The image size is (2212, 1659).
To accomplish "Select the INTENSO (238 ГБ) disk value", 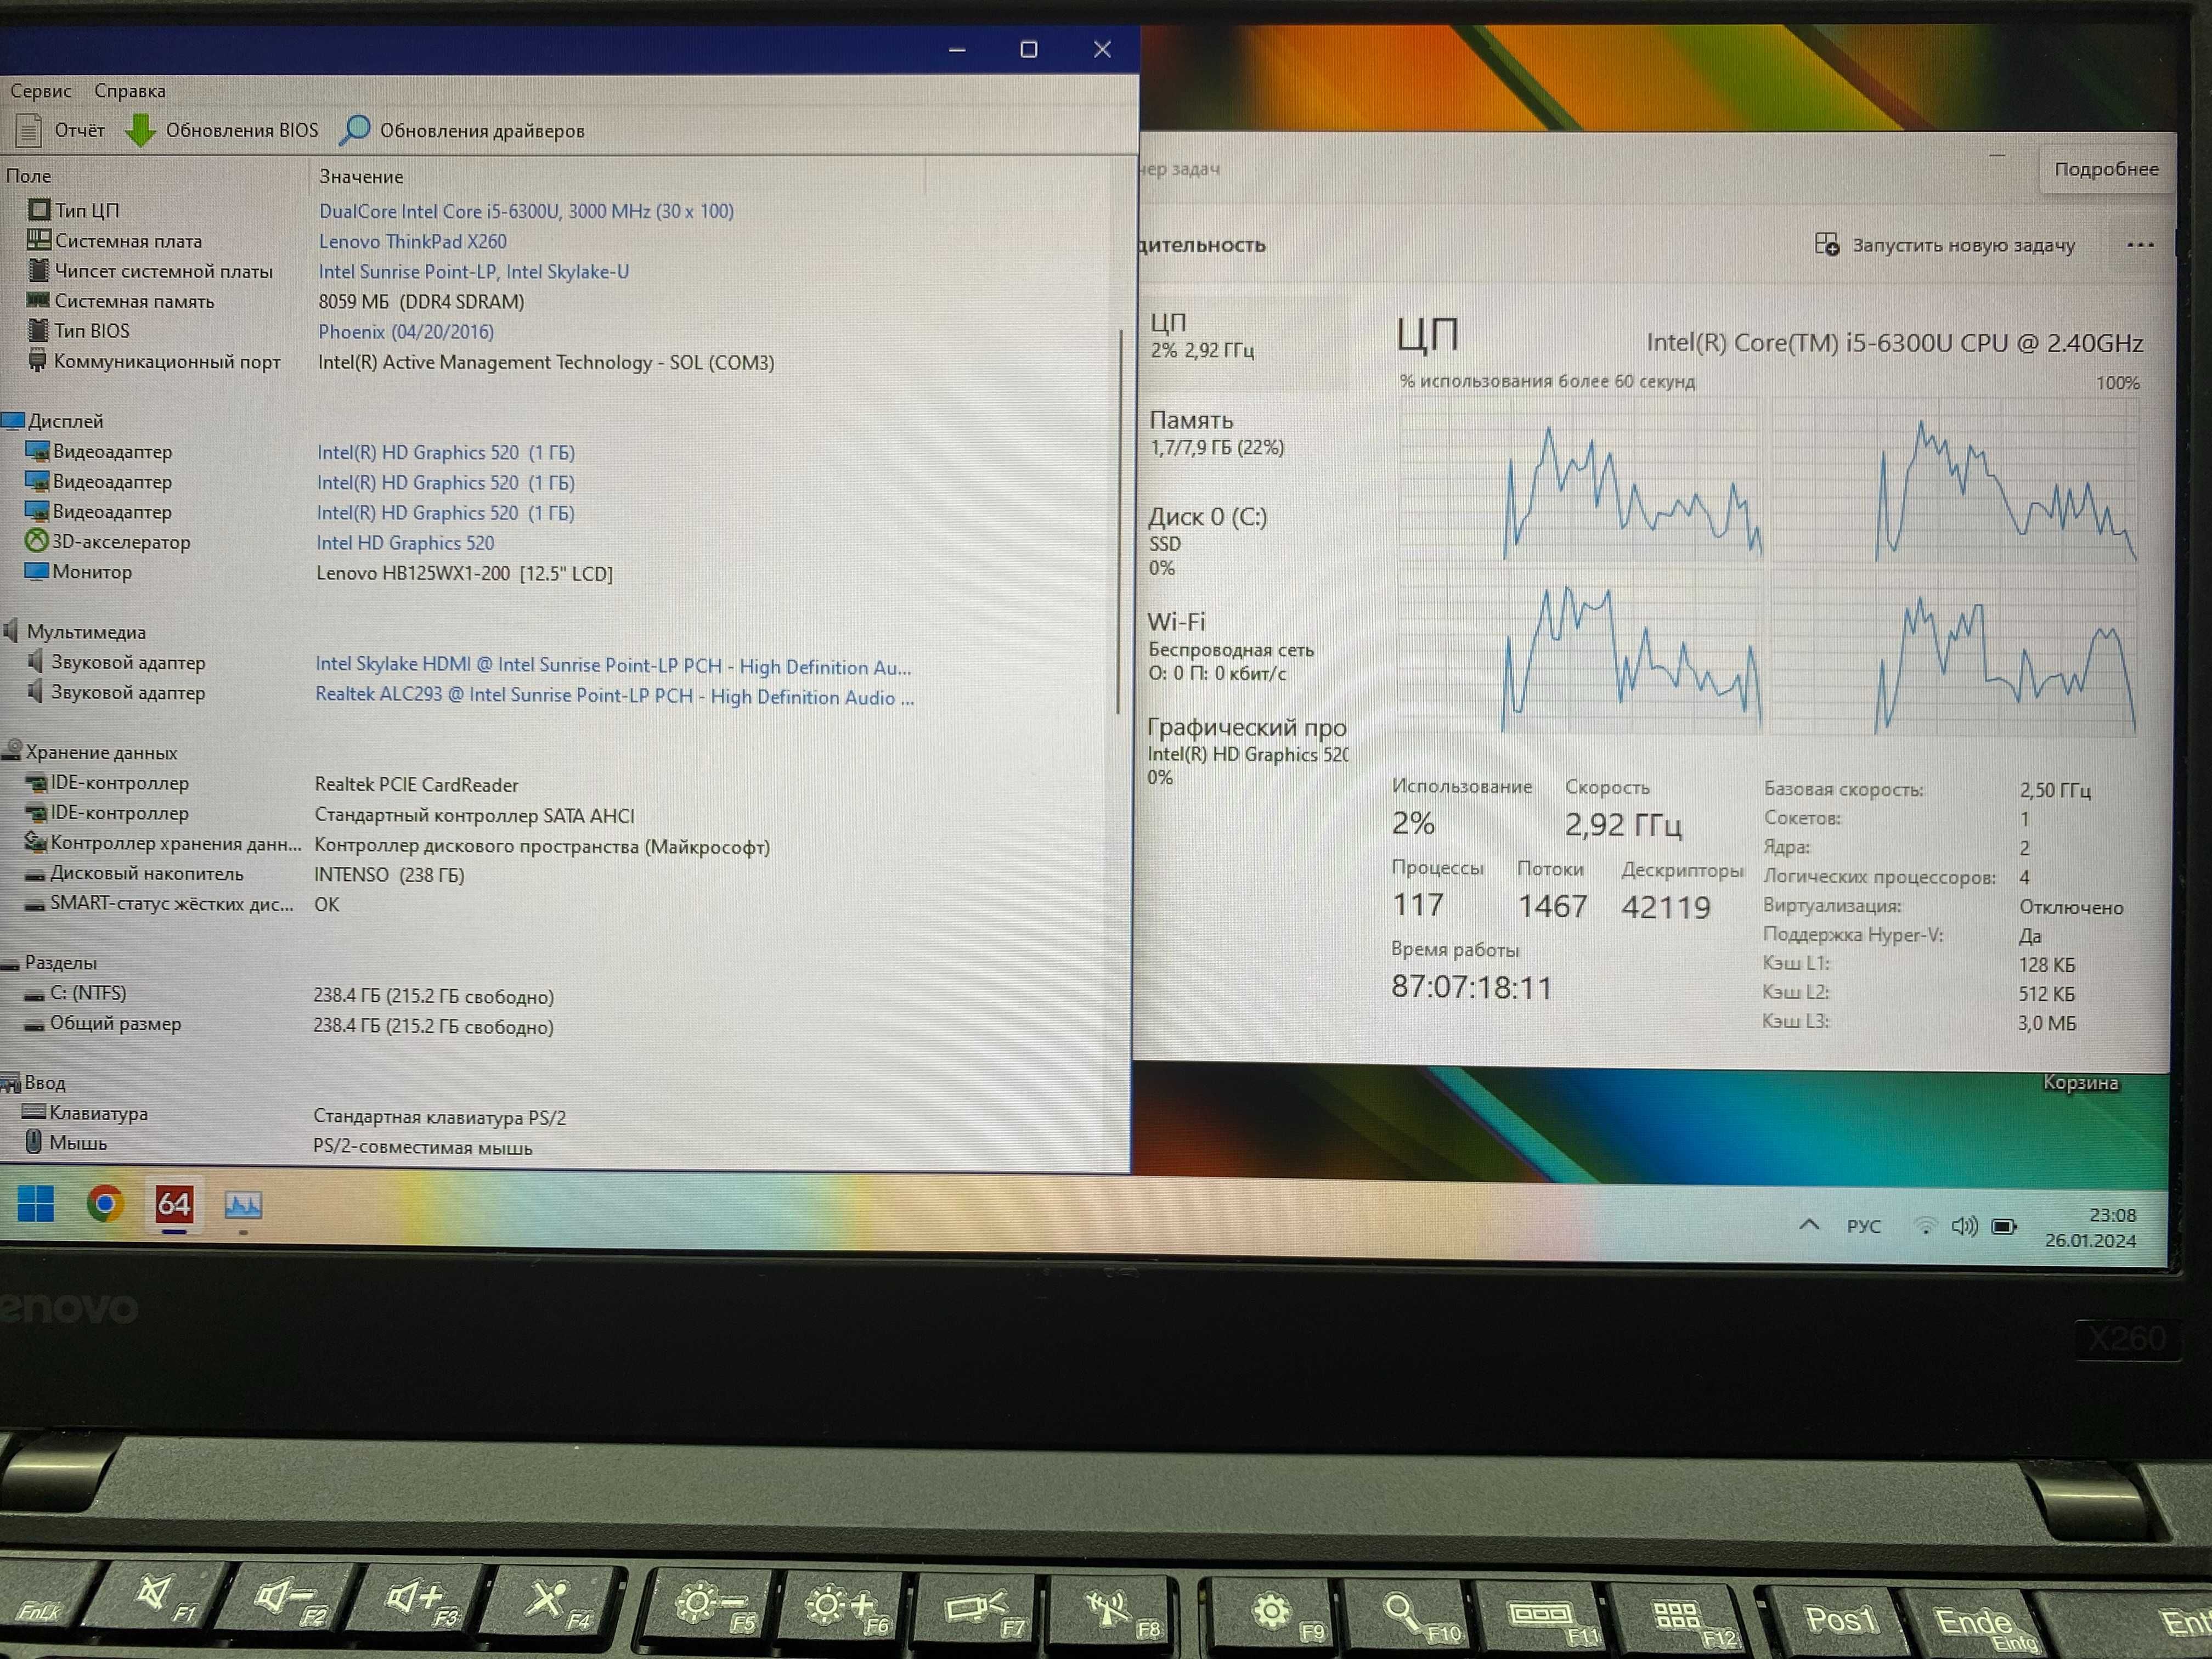I will point(389,874).
